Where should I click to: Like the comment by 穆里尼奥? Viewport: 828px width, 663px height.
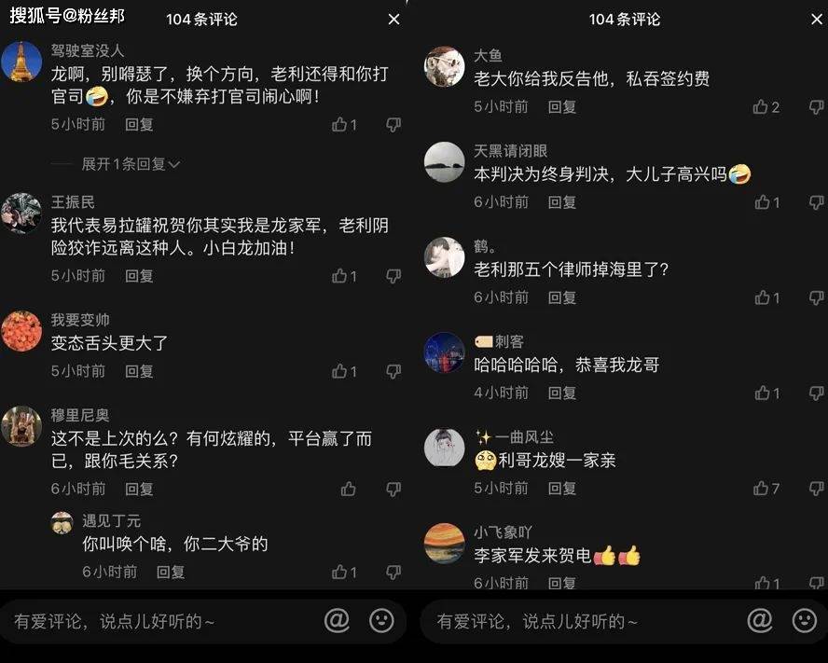coord(348,490)
